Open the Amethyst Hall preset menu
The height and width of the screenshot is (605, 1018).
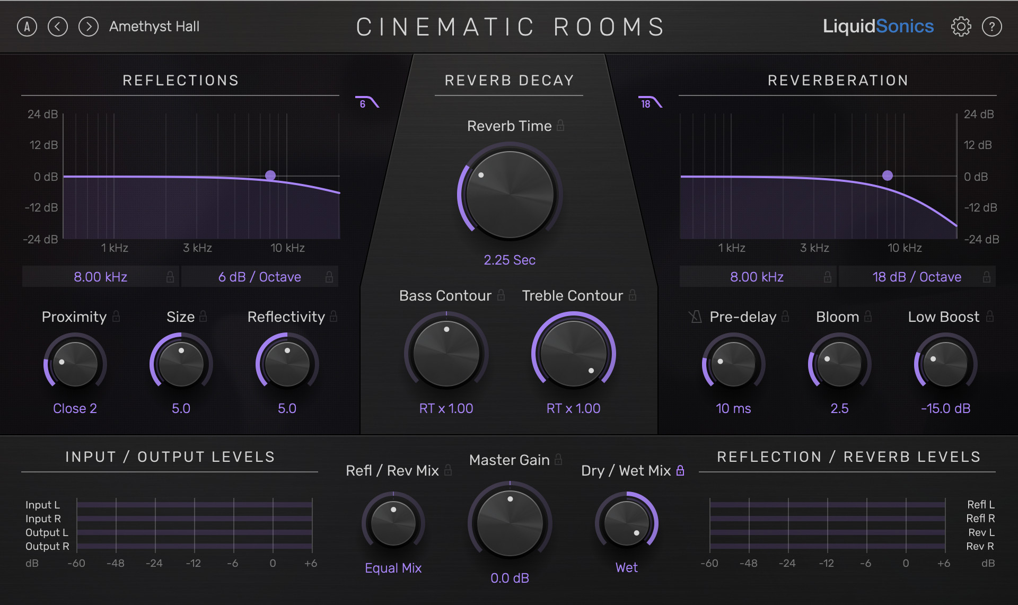click(154, 27)
